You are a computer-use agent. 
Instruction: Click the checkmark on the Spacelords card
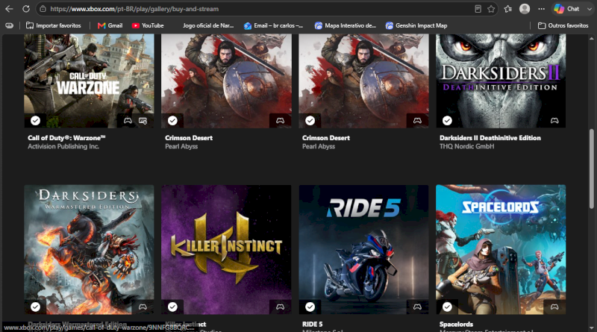(447, 307)
